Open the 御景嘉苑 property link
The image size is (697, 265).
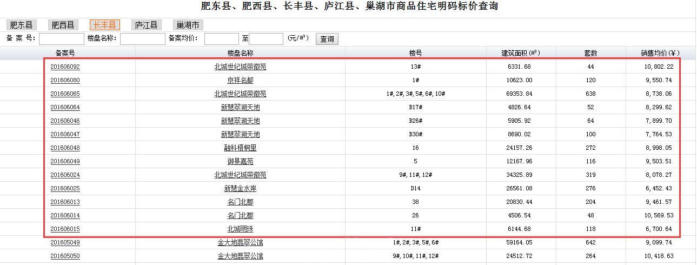click(240, 162)
